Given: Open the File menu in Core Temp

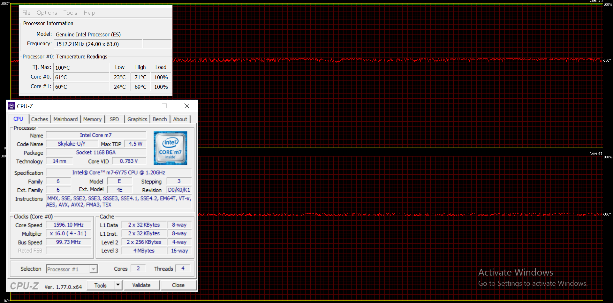Looking at the screenshot, I should pyautogui.click(x=26, y=13).
